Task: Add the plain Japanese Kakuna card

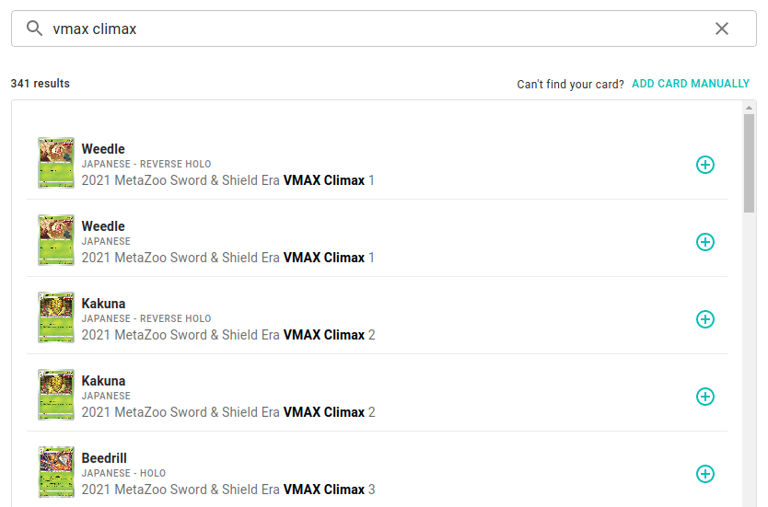Action: [x=705, y=397]
